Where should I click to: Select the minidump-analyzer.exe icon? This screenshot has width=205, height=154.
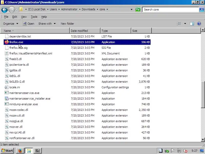tap(7, 104)
